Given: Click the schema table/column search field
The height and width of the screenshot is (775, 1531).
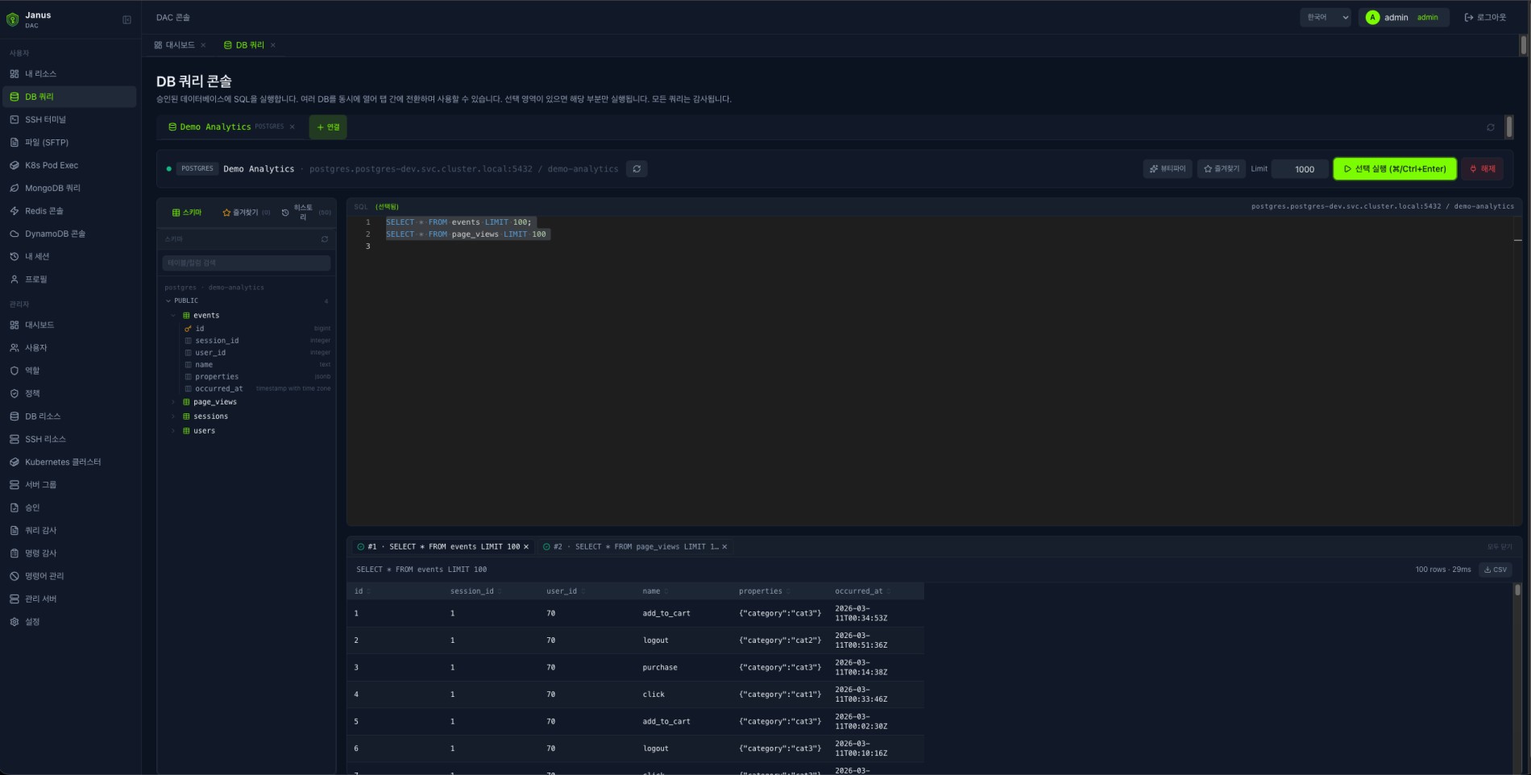Looking at the screenshot, I should click(246, 263).
